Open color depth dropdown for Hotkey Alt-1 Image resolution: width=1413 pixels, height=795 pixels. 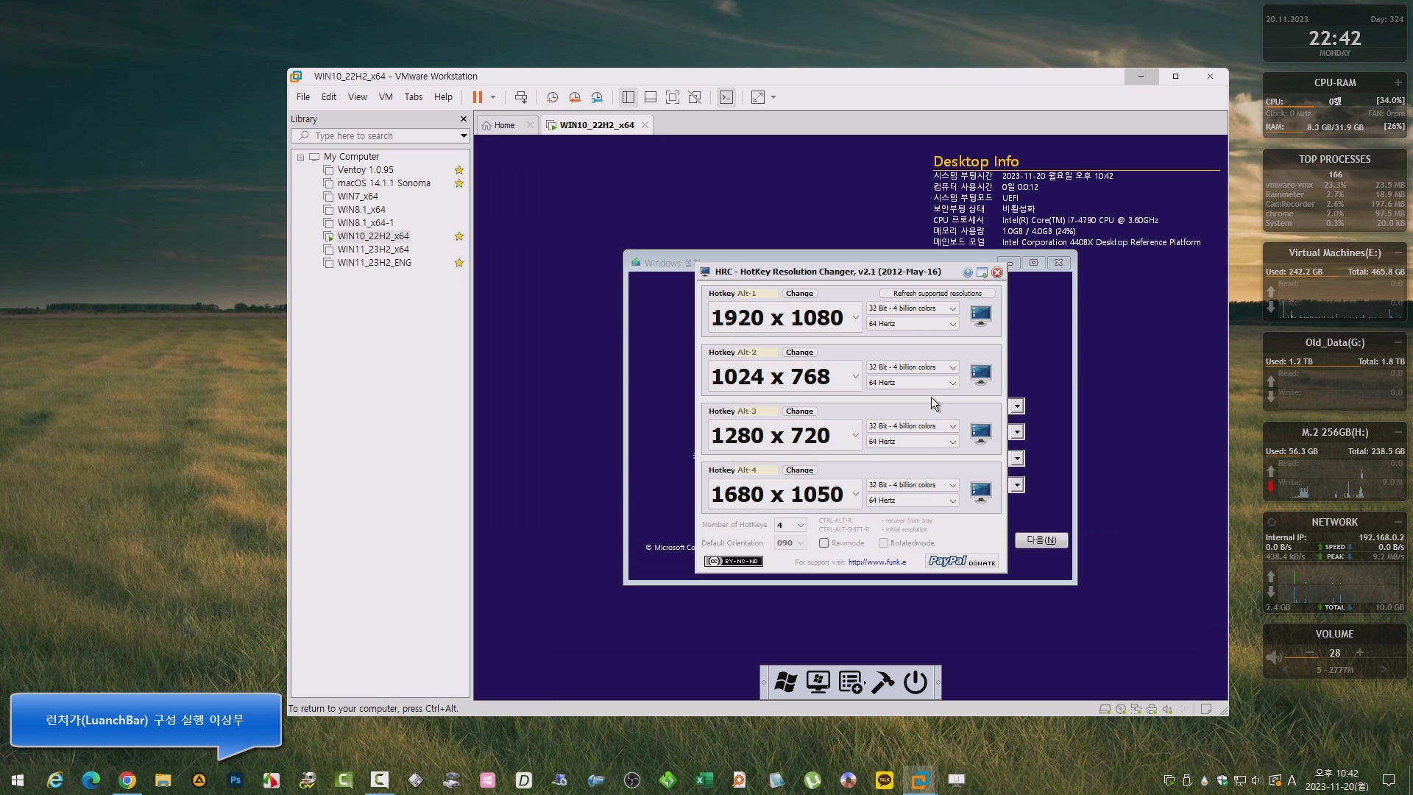click(x=913, y=308)
